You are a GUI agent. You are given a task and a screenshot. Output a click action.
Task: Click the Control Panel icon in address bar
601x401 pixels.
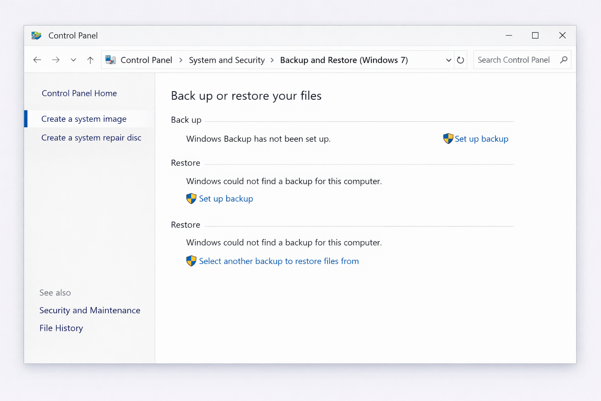[111, 60]
